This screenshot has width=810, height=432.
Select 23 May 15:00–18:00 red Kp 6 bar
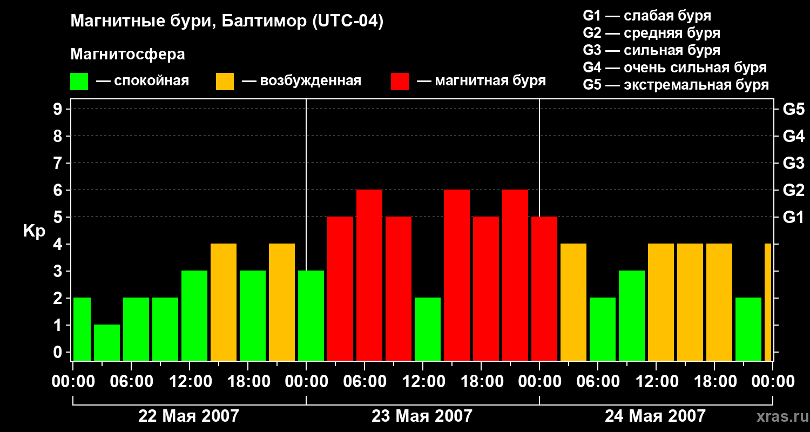457,275
